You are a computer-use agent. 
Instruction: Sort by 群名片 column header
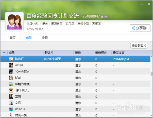coord(49,53)
